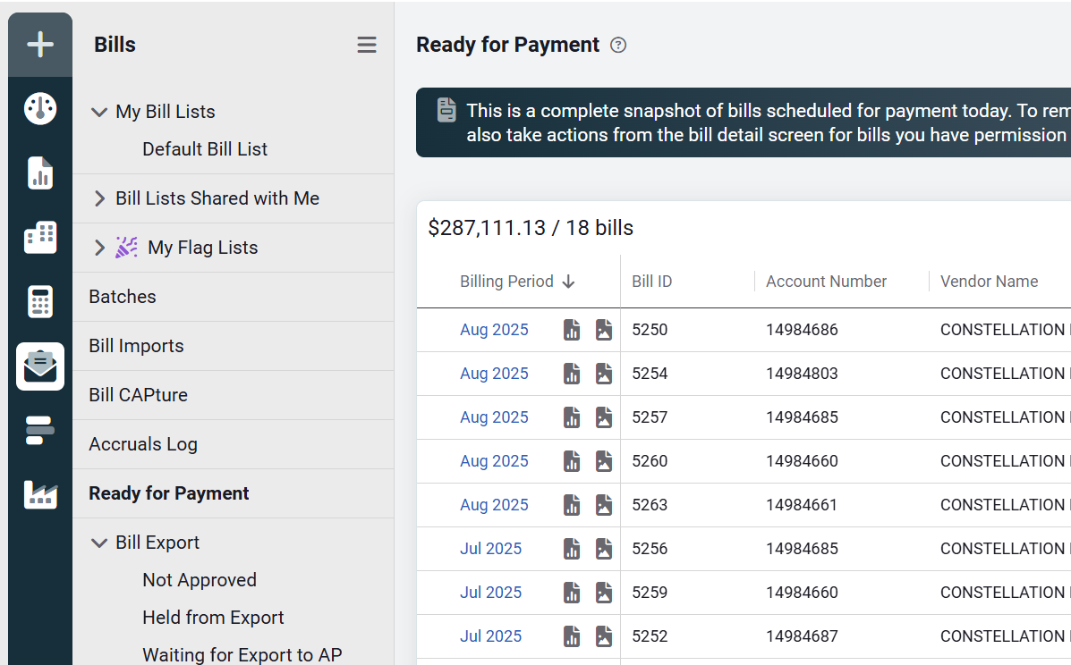Open the horizontal bars sidebar icon
This screenshot has height=665, width=1071.
click(x=40, y=431)
